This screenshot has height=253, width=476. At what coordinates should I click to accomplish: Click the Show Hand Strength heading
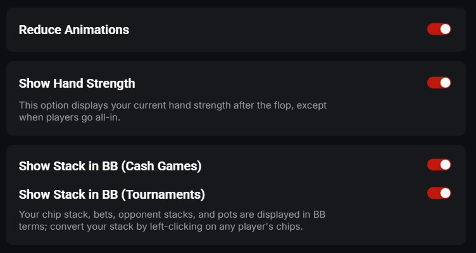tap(77, 83)
